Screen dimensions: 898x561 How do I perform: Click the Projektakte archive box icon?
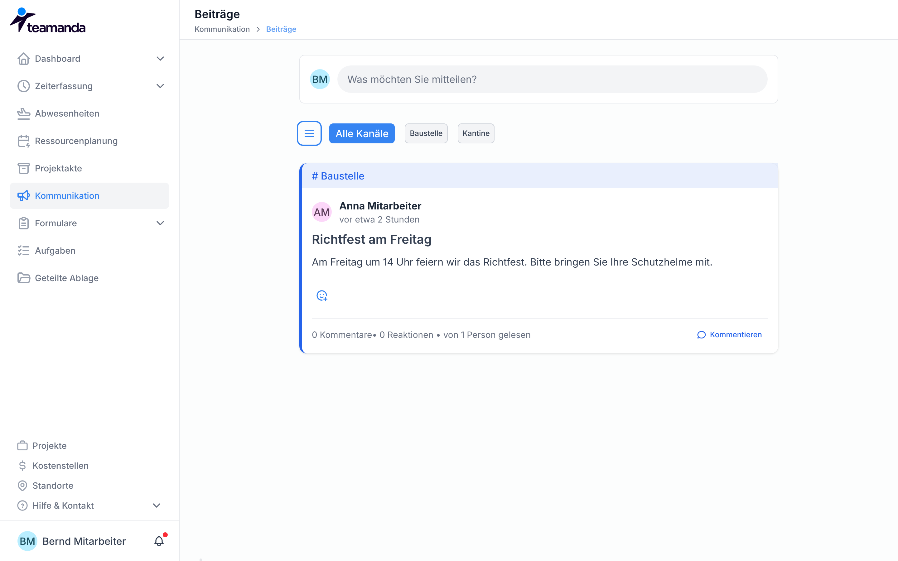click(23, 168)
